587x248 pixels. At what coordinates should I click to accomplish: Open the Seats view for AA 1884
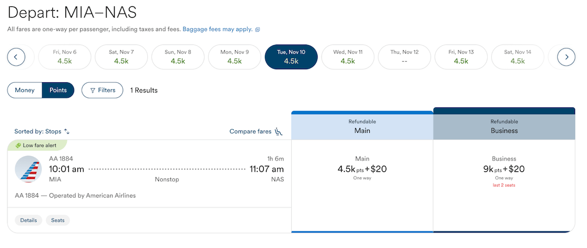click(58, 221)
